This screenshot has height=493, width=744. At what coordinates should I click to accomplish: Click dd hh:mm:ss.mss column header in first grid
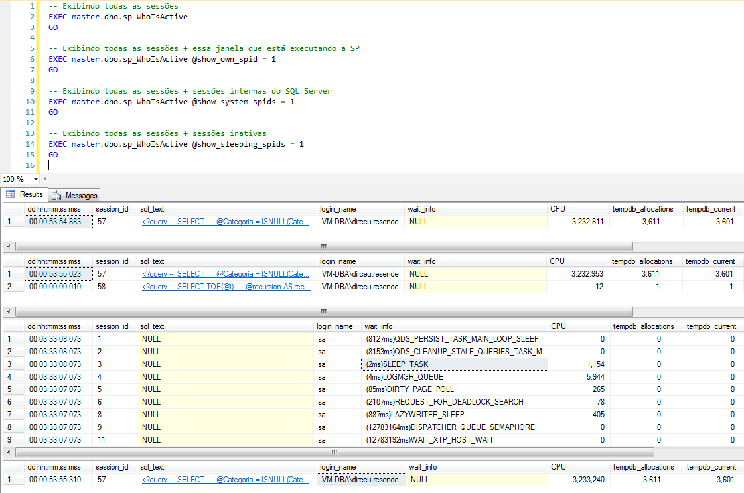click(x=58, y=209)
